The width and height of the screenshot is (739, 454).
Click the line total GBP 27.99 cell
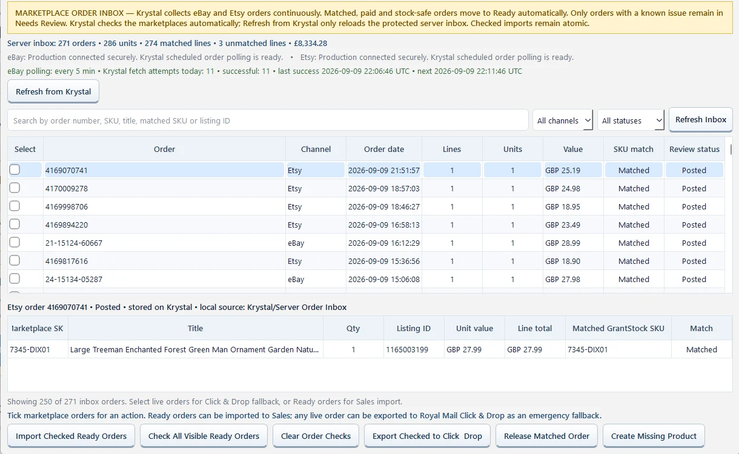coord(535,349)
